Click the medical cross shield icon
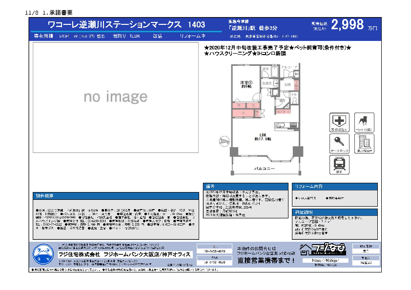This screenshot has height=290, width=411. tap(339, 122)
